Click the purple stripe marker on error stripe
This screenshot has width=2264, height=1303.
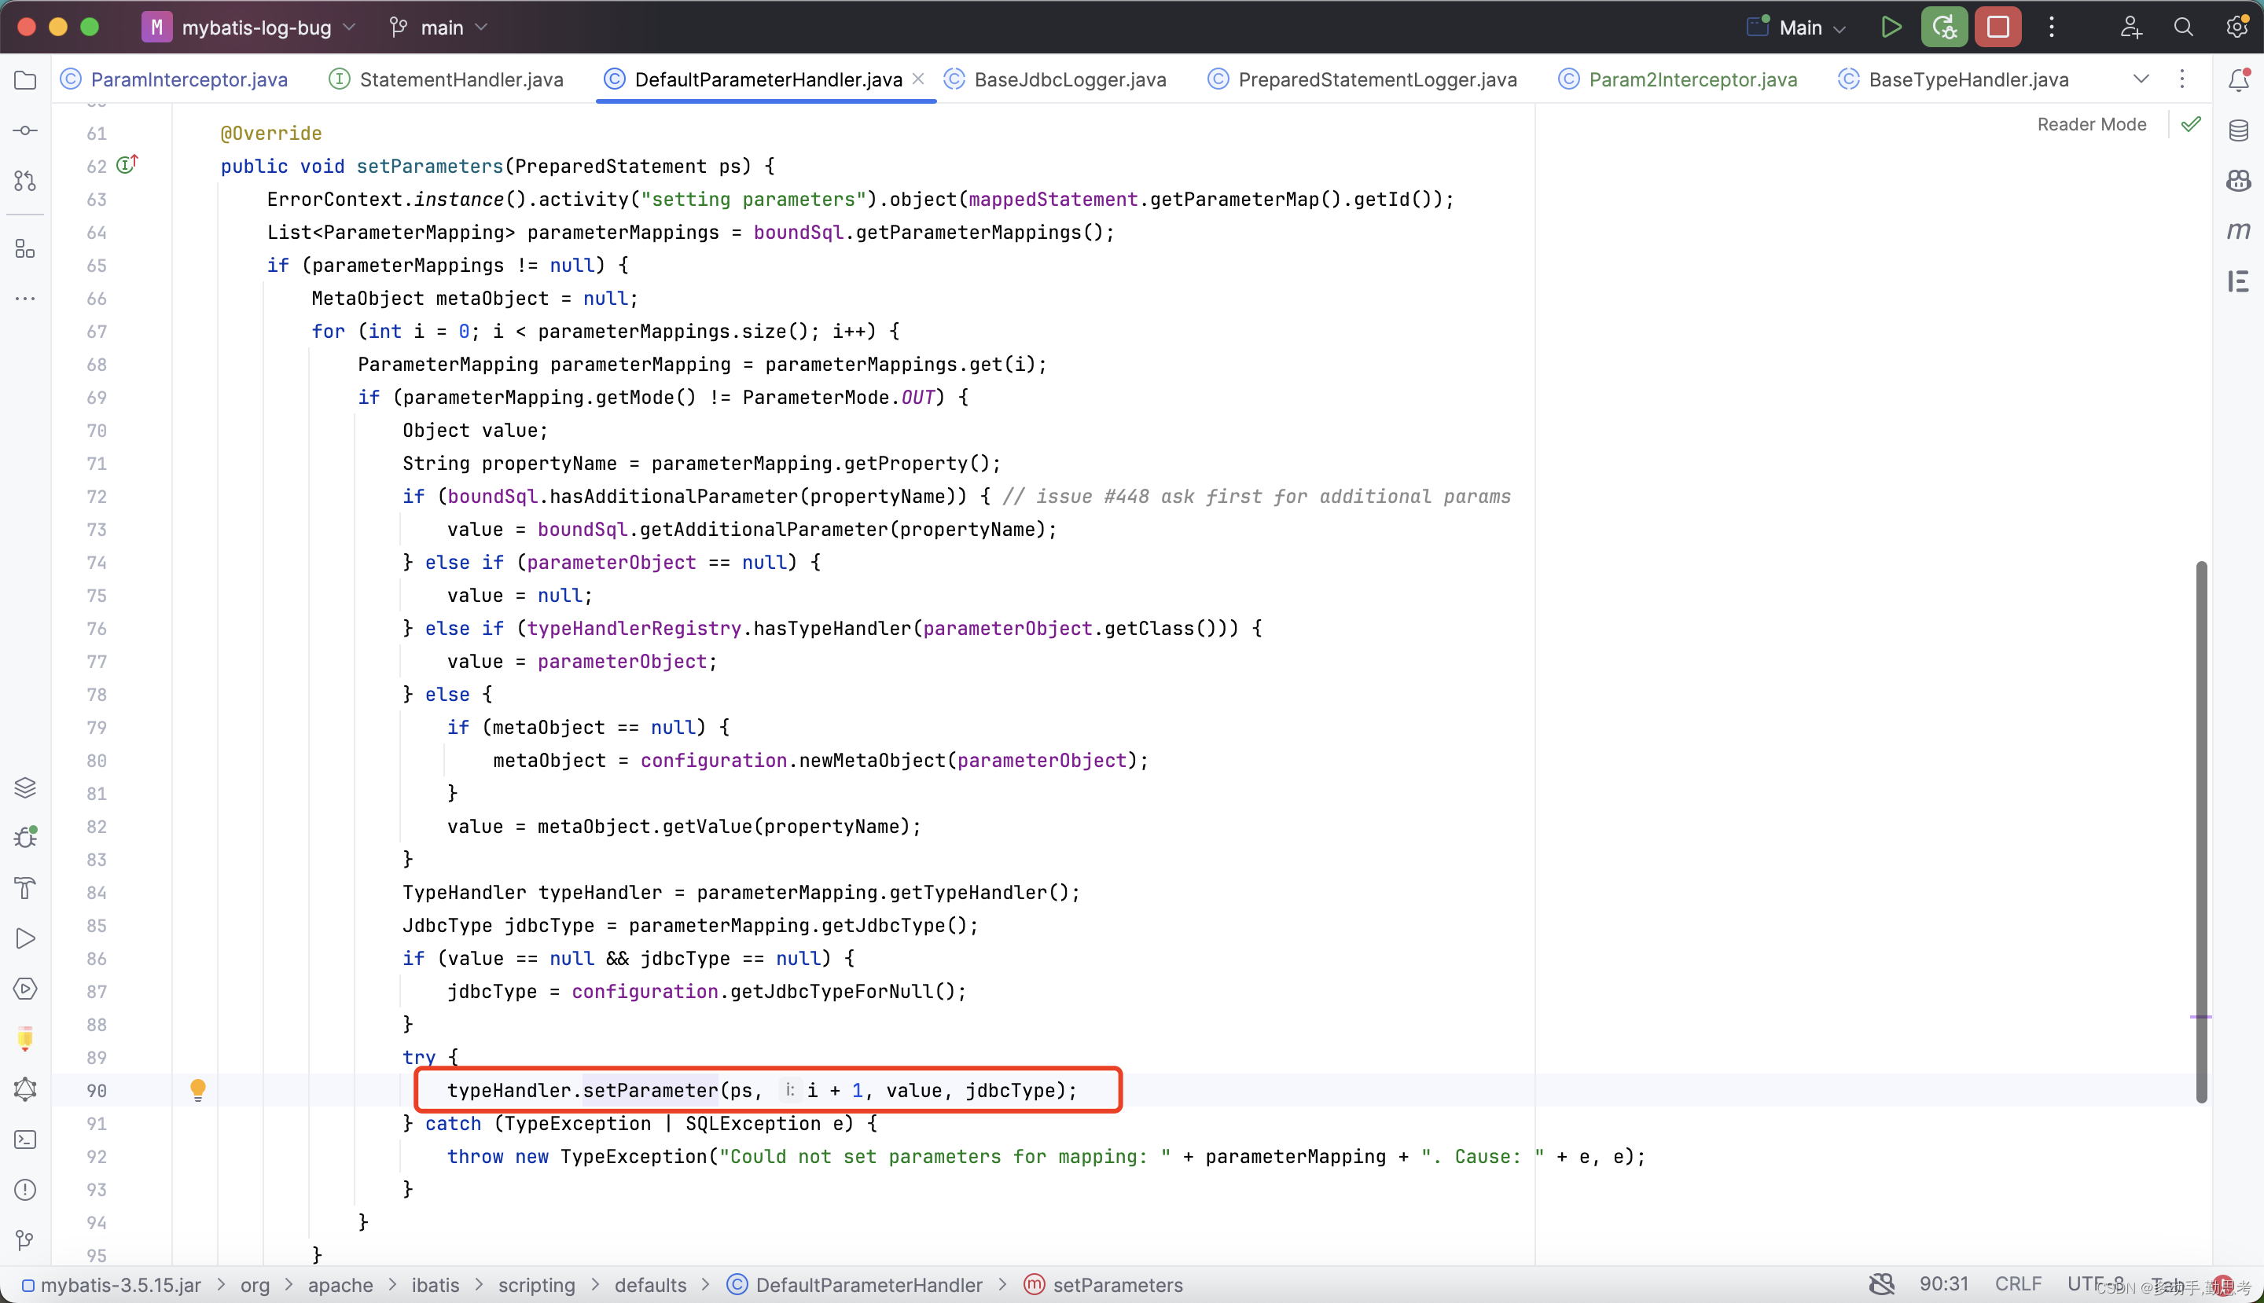(x=2200, y=1017)
